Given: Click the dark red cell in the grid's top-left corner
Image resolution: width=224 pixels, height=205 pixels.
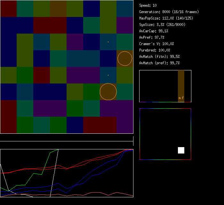Looking at the screenshot, I should pos(8,9).
